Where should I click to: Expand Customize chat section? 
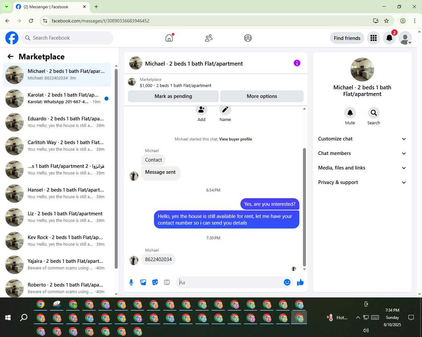[x=362, y=139]
